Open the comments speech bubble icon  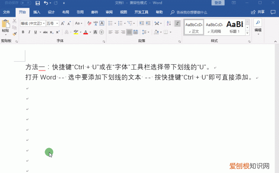pos(273,12)
